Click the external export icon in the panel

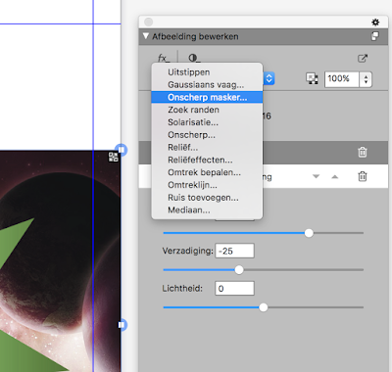363,59
